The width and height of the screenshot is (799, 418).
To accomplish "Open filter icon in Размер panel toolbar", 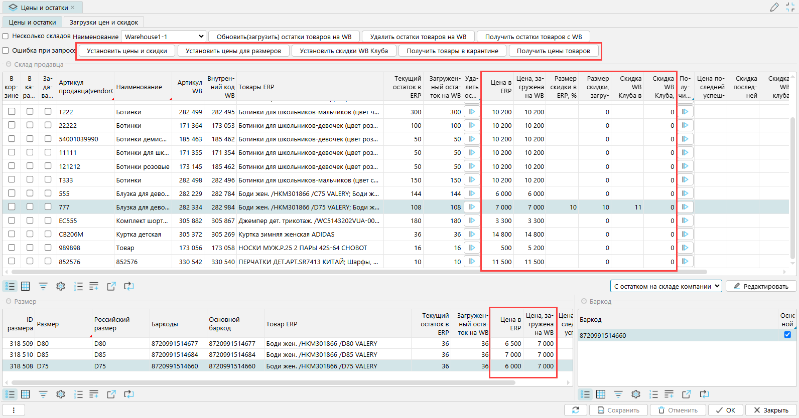I will pos(43,394).
